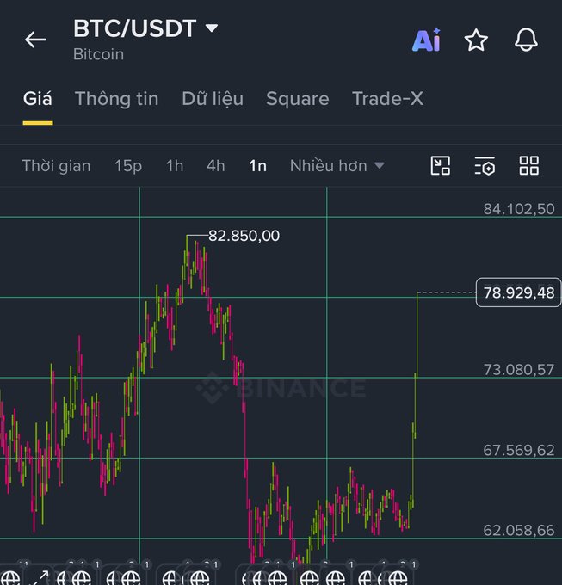This screenshot has width=562, height=585.
Task: Switch to the Thông tin tab
Action: click(x=117, y=99)
